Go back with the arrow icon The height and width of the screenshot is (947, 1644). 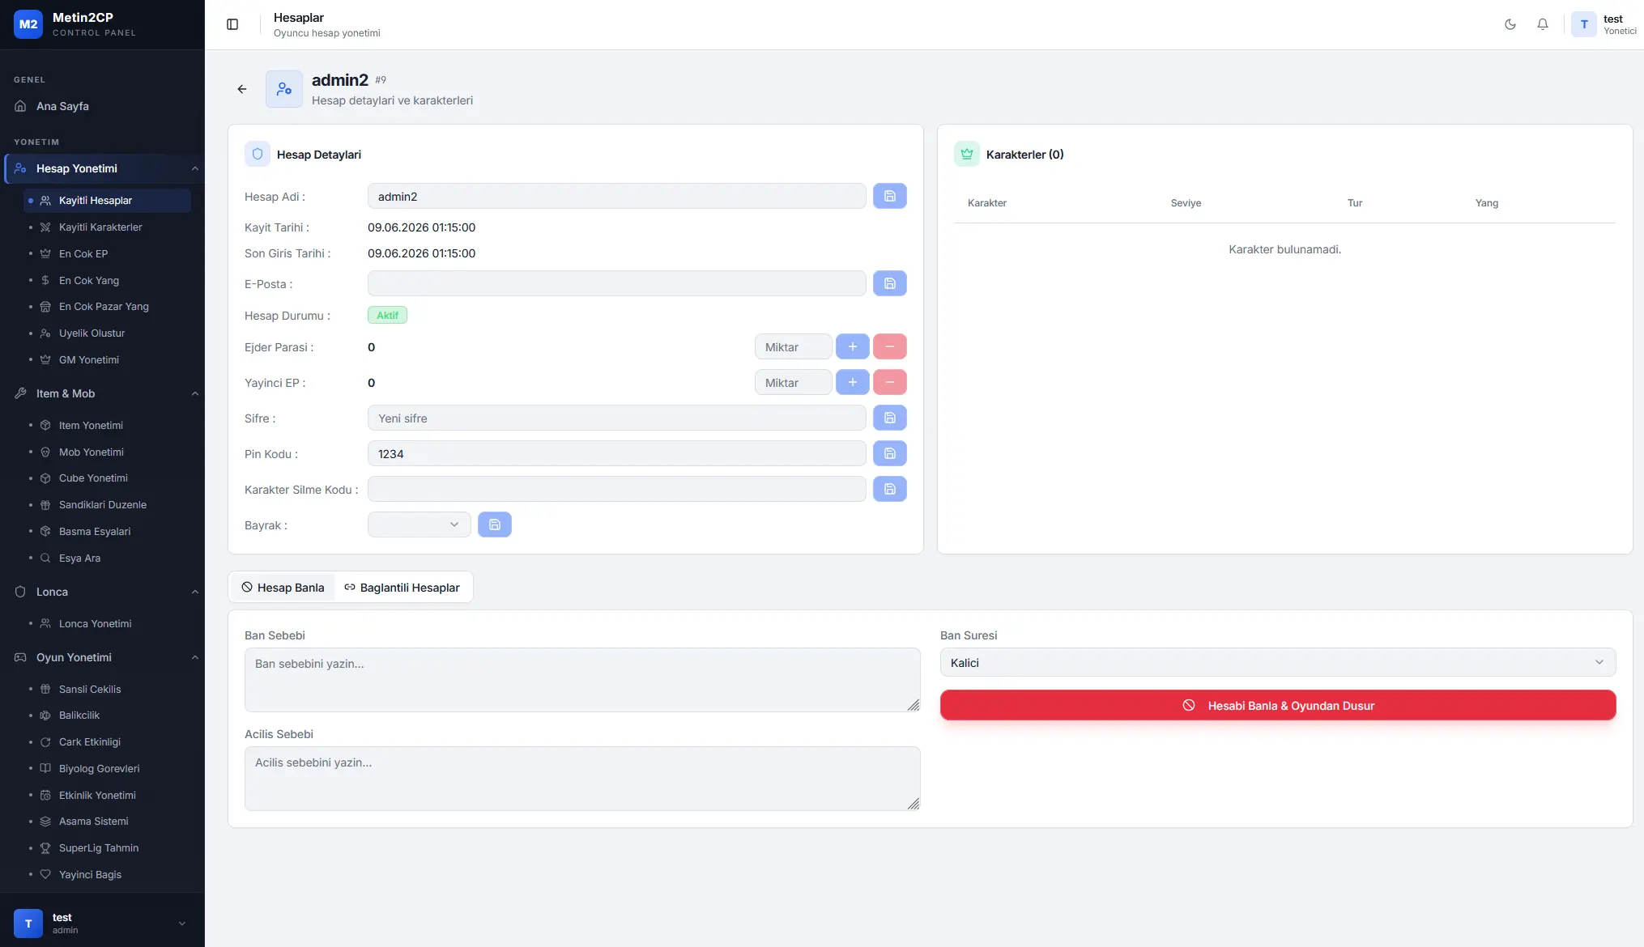pyautogui.click(x=242, y=89)
